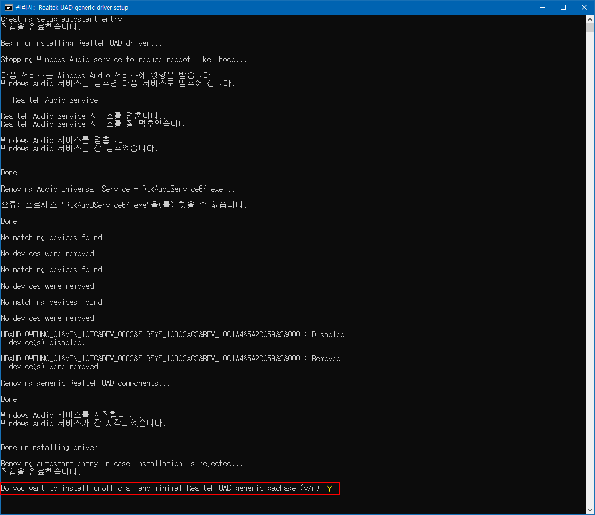
Task: Click the indented 'Realtek Audio Service' line
Action: coord(55,100)
